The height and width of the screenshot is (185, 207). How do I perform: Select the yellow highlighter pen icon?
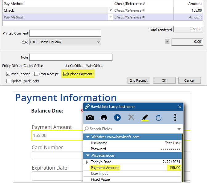pos(145,117)
